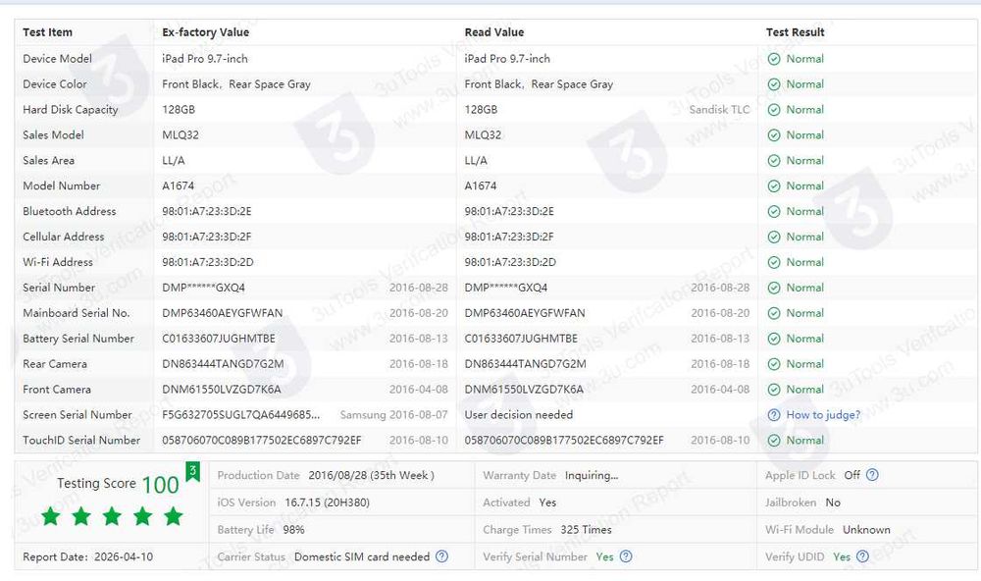Screen dimensions: 981x581
Task: Click the Model Number Normal check icon
Action: pos(774,185)
